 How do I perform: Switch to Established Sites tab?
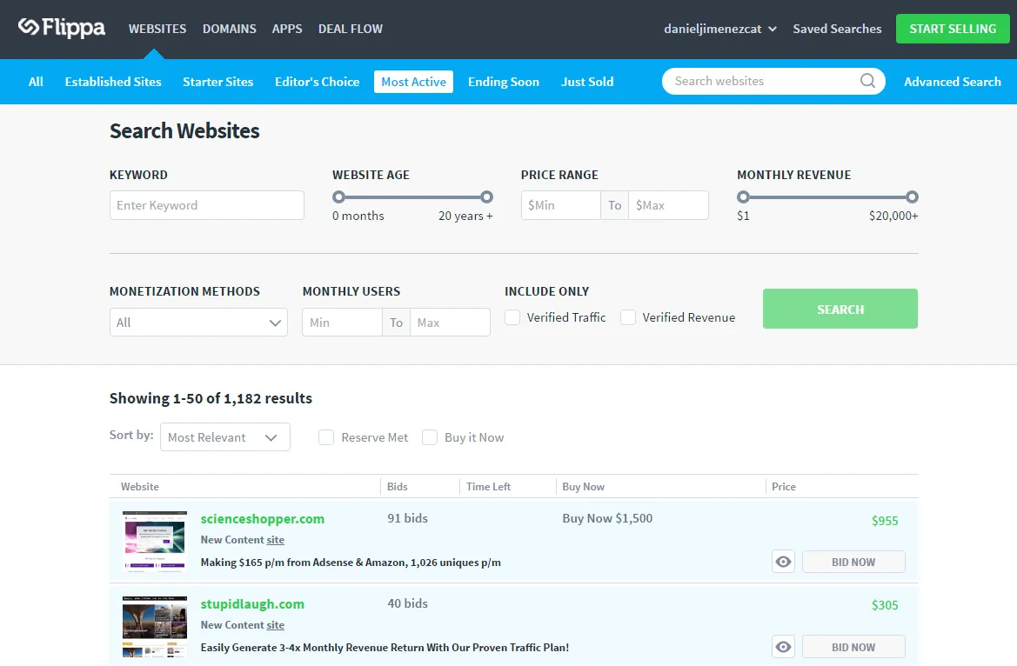click(113, 82)
